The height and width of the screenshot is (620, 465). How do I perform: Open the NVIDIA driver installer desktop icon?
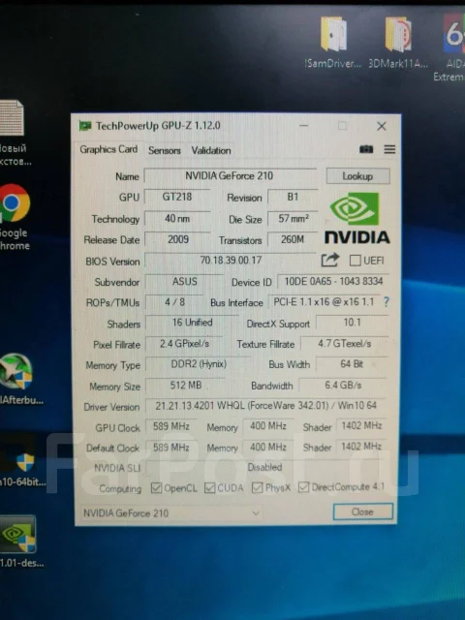19,541
